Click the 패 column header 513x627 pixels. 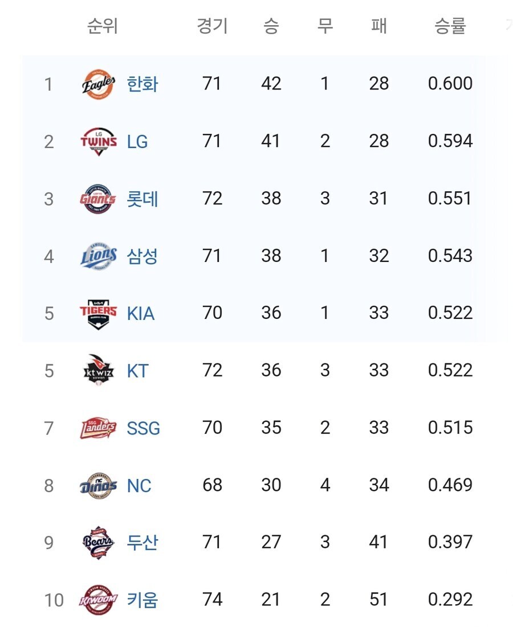click(378, 26)
